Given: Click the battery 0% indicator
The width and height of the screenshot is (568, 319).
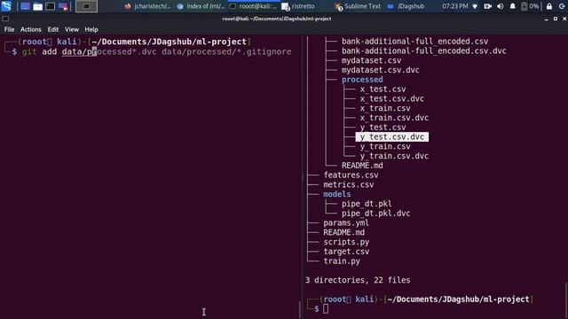Looking at the screenshot, I should (530, 6).
